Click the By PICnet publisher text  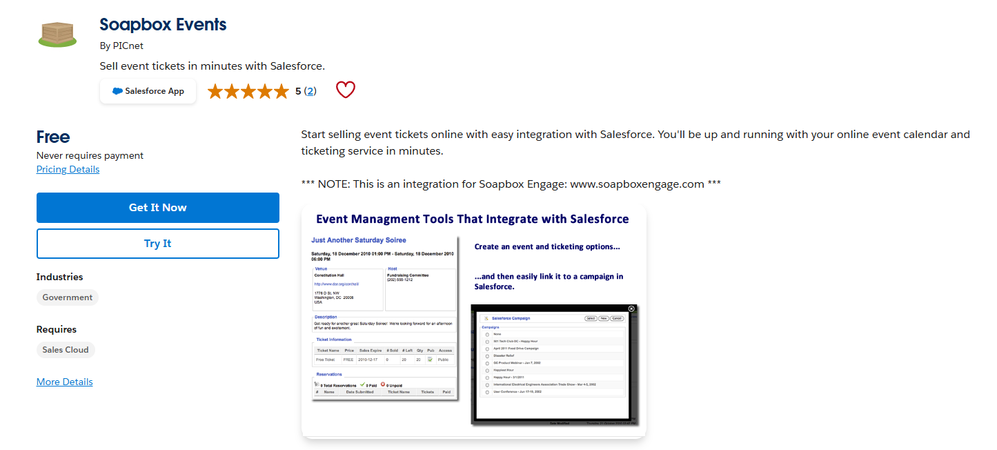pyautogui.click(x=121, y=46)
